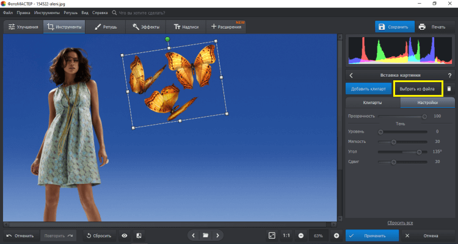Adjust the Сдвиг slider

402,162
